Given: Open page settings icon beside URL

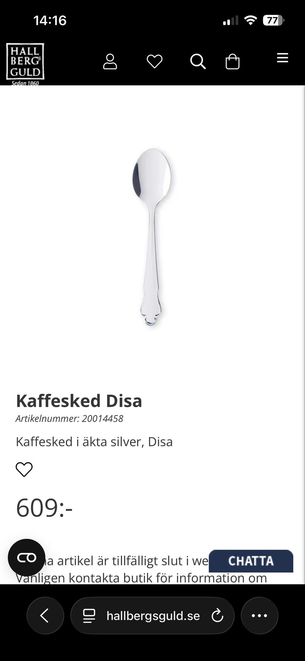Looking at the screenshot, I should point(89,616).
